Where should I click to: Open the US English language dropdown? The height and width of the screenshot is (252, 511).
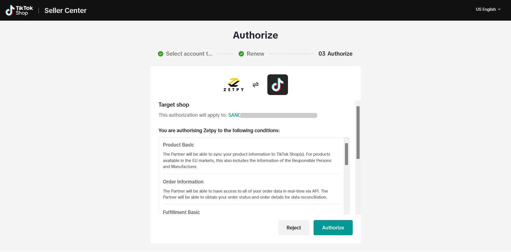486,9
